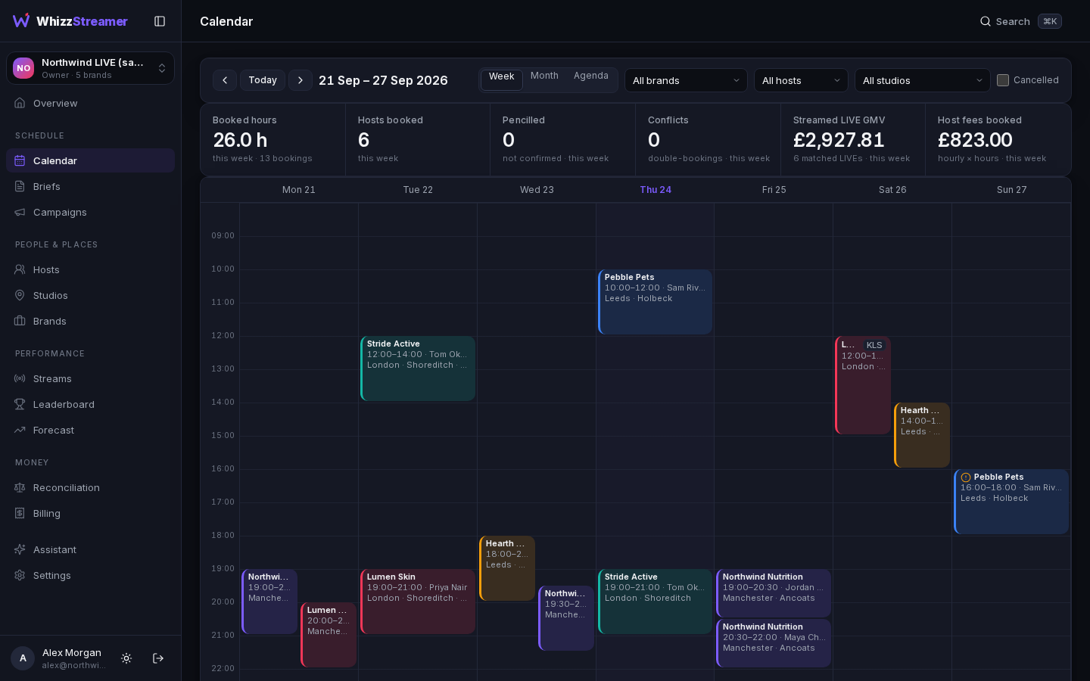Click Booked hours 26.0 h stat

point(273,140)
